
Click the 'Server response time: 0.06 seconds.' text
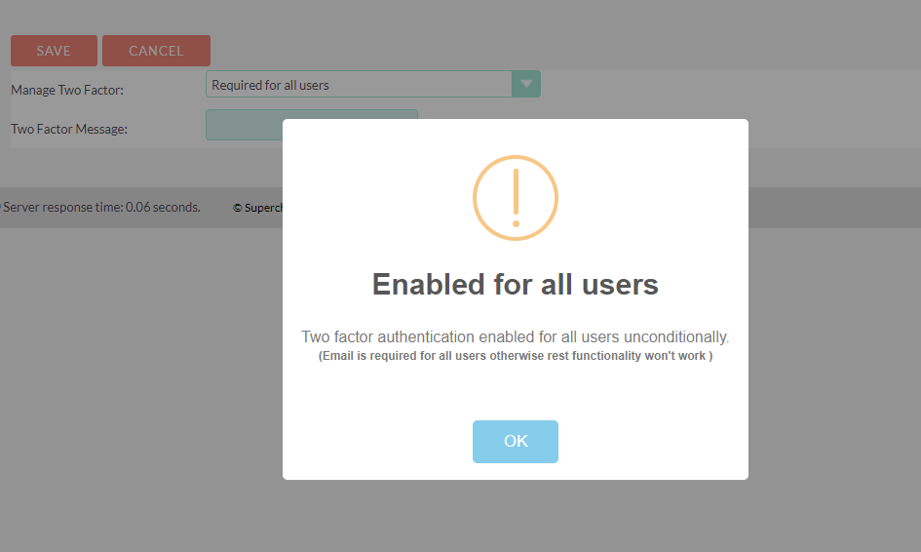click(101, 207)
